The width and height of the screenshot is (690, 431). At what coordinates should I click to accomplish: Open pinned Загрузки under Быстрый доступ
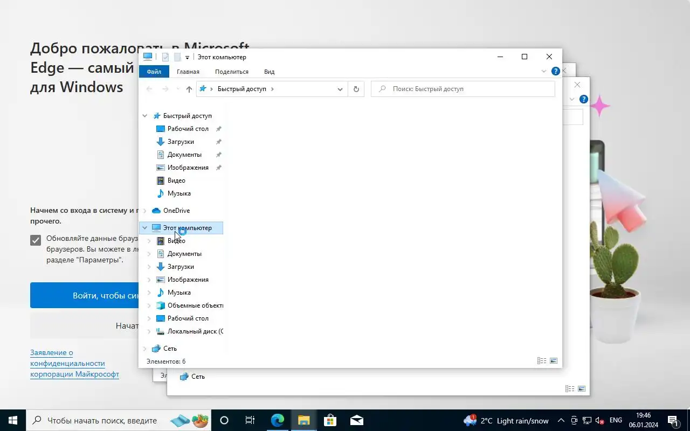click(x=181, y=142)
